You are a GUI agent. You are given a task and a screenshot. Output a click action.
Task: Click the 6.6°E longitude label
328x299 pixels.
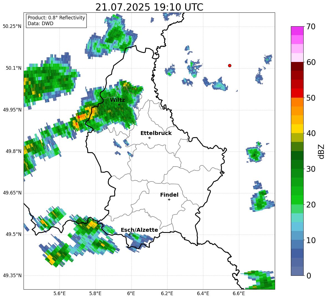[x=239, y=293]
